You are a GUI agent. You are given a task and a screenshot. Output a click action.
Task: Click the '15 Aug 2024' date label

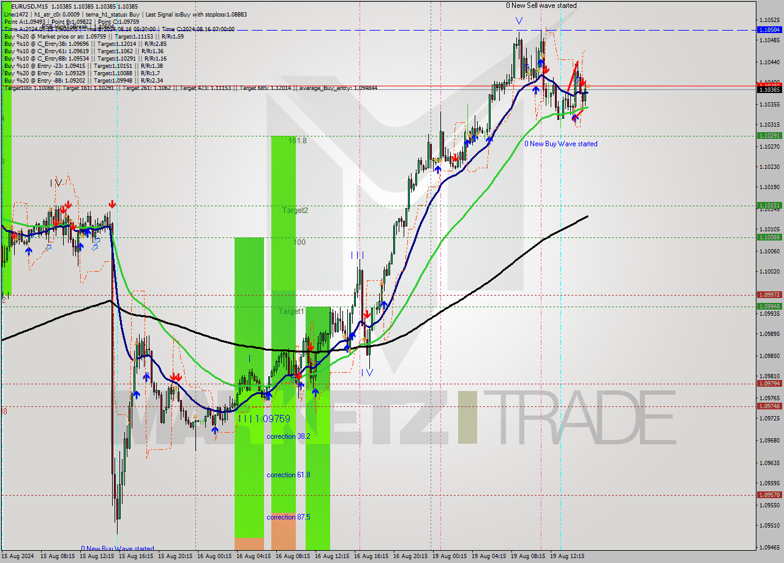[x=19, y=557]
